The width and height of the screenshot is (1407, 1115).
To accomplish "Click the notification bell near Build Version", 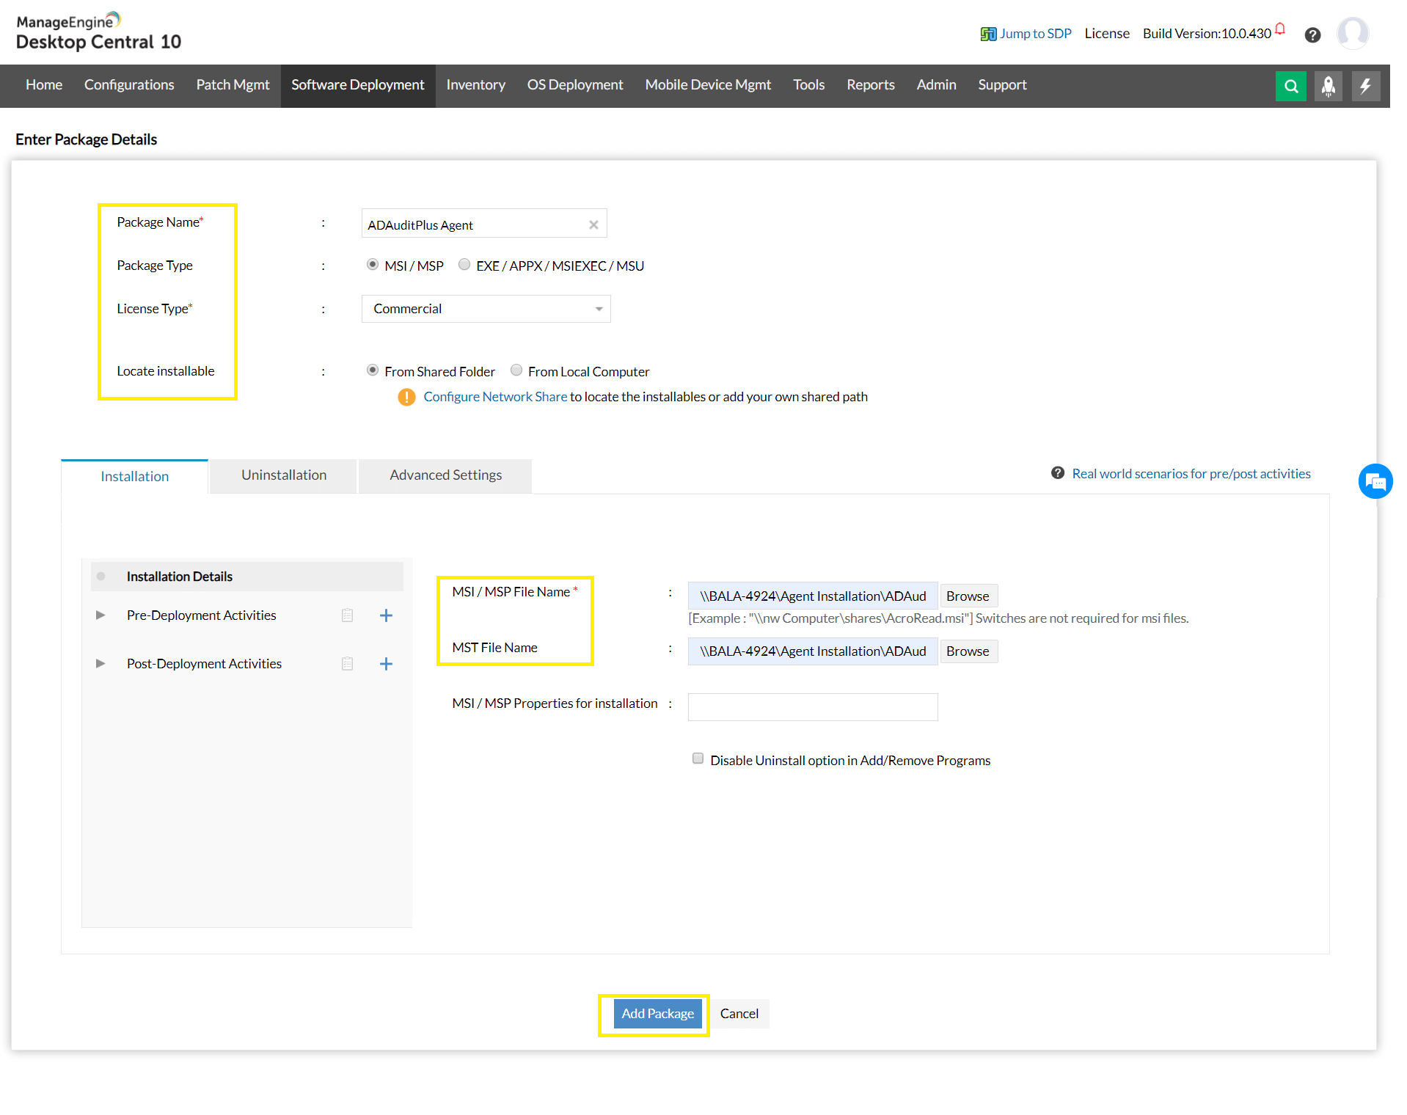I will click(x=1279, y=28).
